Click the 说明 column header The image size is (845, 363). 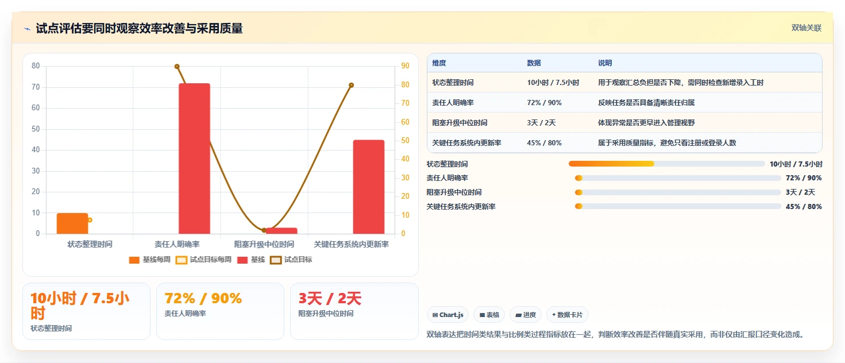(605, 63)
